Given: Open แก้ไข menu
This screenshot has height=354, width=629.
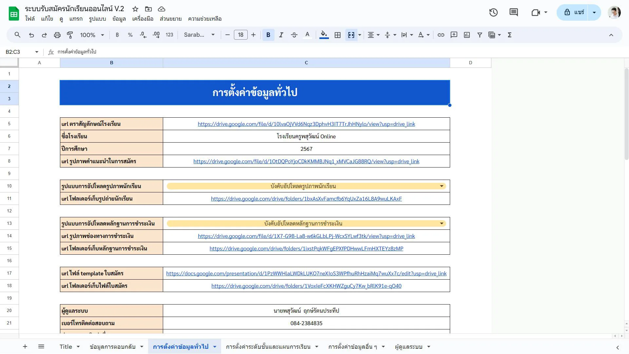Looking at the screenshot, I should [47, 19].
